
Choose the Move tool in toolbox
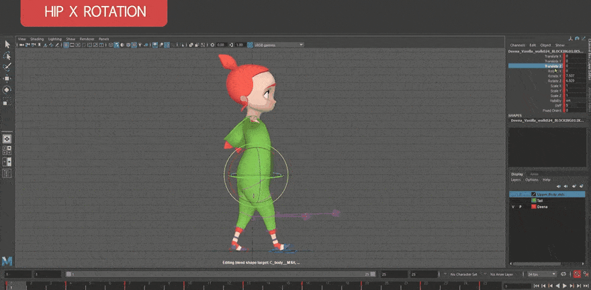(7, 78)
